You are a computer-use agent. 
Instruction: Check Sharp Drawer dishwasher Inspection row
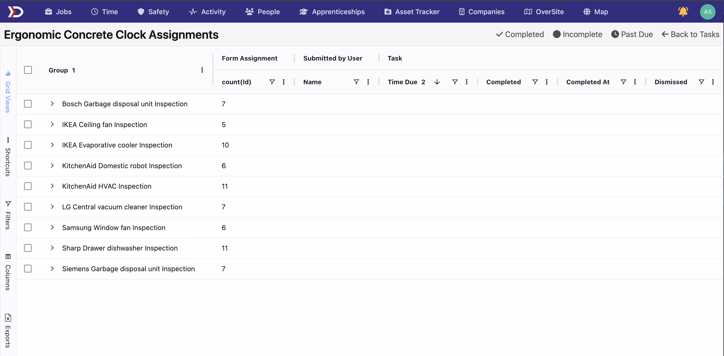pyautogui.click(x=28, y=248)
